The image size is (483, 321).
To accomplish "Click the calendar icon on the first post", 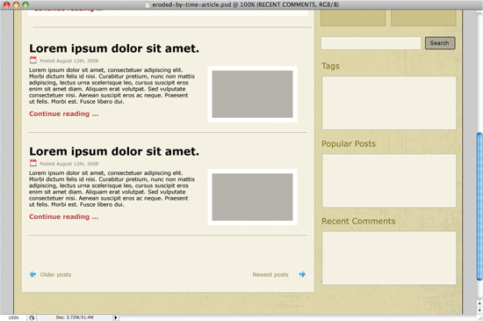I will point(33,60).
